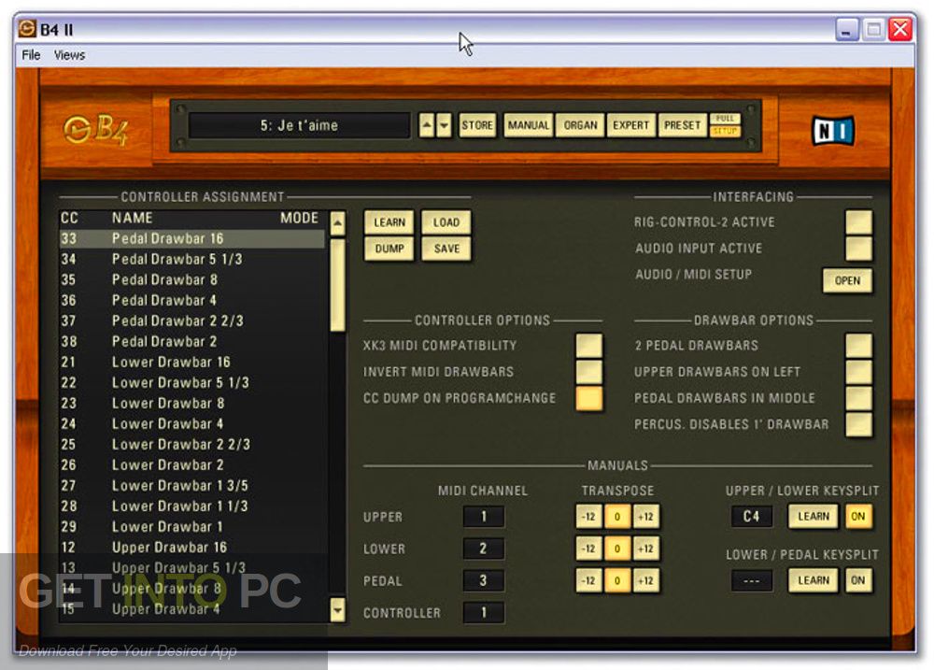This screenshot has width=934, height=670.
Task: Click the Controller MIDI channel field
Action: pos(483,612)
